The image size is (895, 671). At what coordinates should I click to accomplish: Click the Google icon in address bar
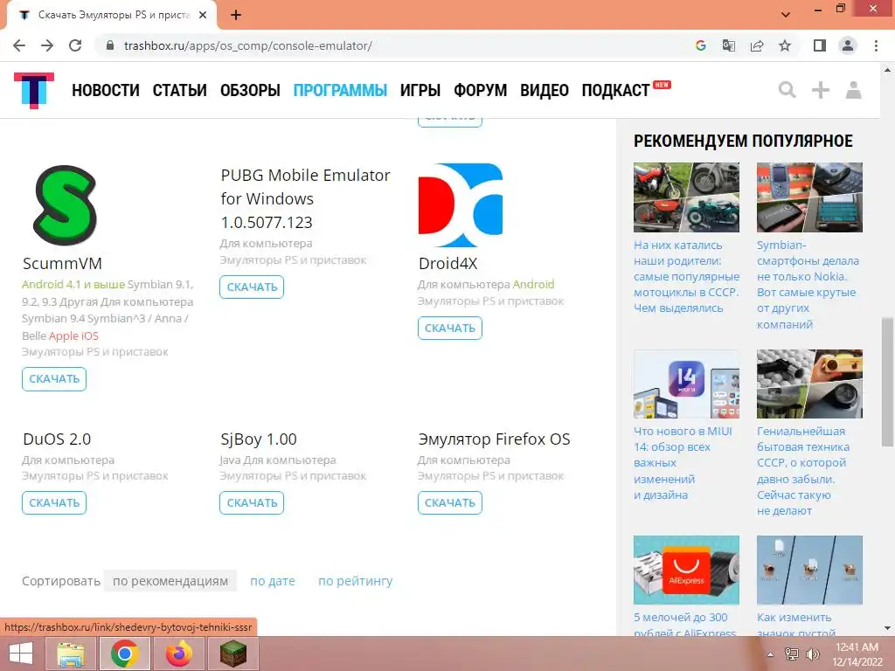point(701,45)
